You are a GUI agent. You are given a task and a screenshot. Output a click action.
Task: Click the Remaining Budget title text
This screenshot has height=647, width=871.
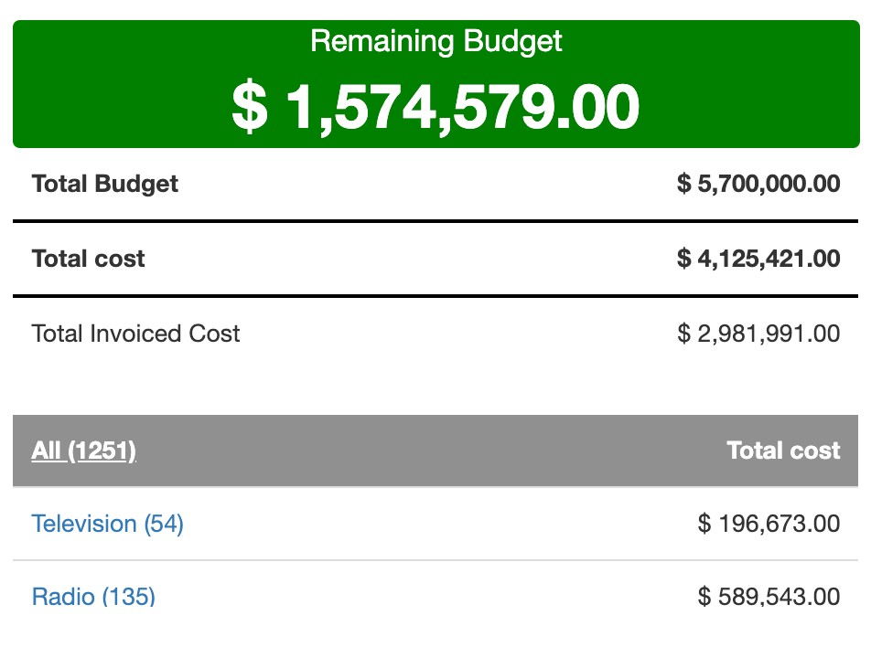(435, 41)
